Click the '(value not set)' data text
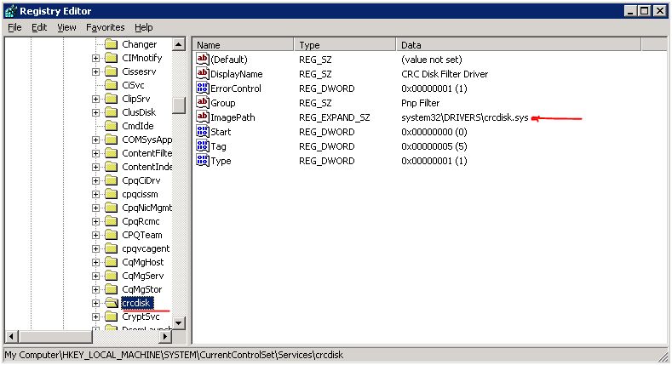 click(x=432, y=60)
